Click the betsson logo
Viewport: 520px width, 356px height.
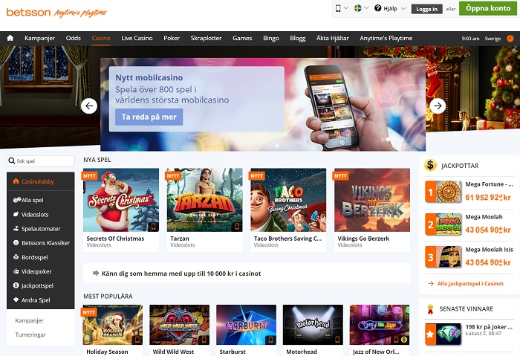coord(28,12)
